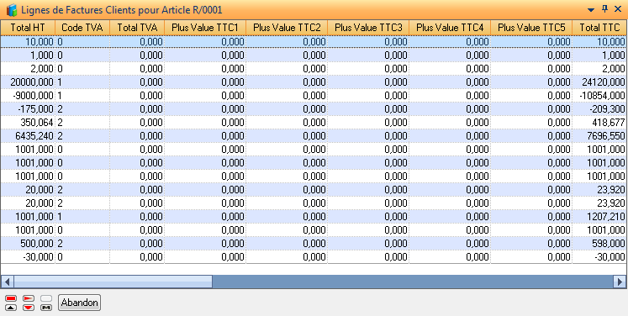The height and width of the screenshot is (316, 628).
Task: Click the horizontal scrollbar's left arrow
Action: coord(8,282)
